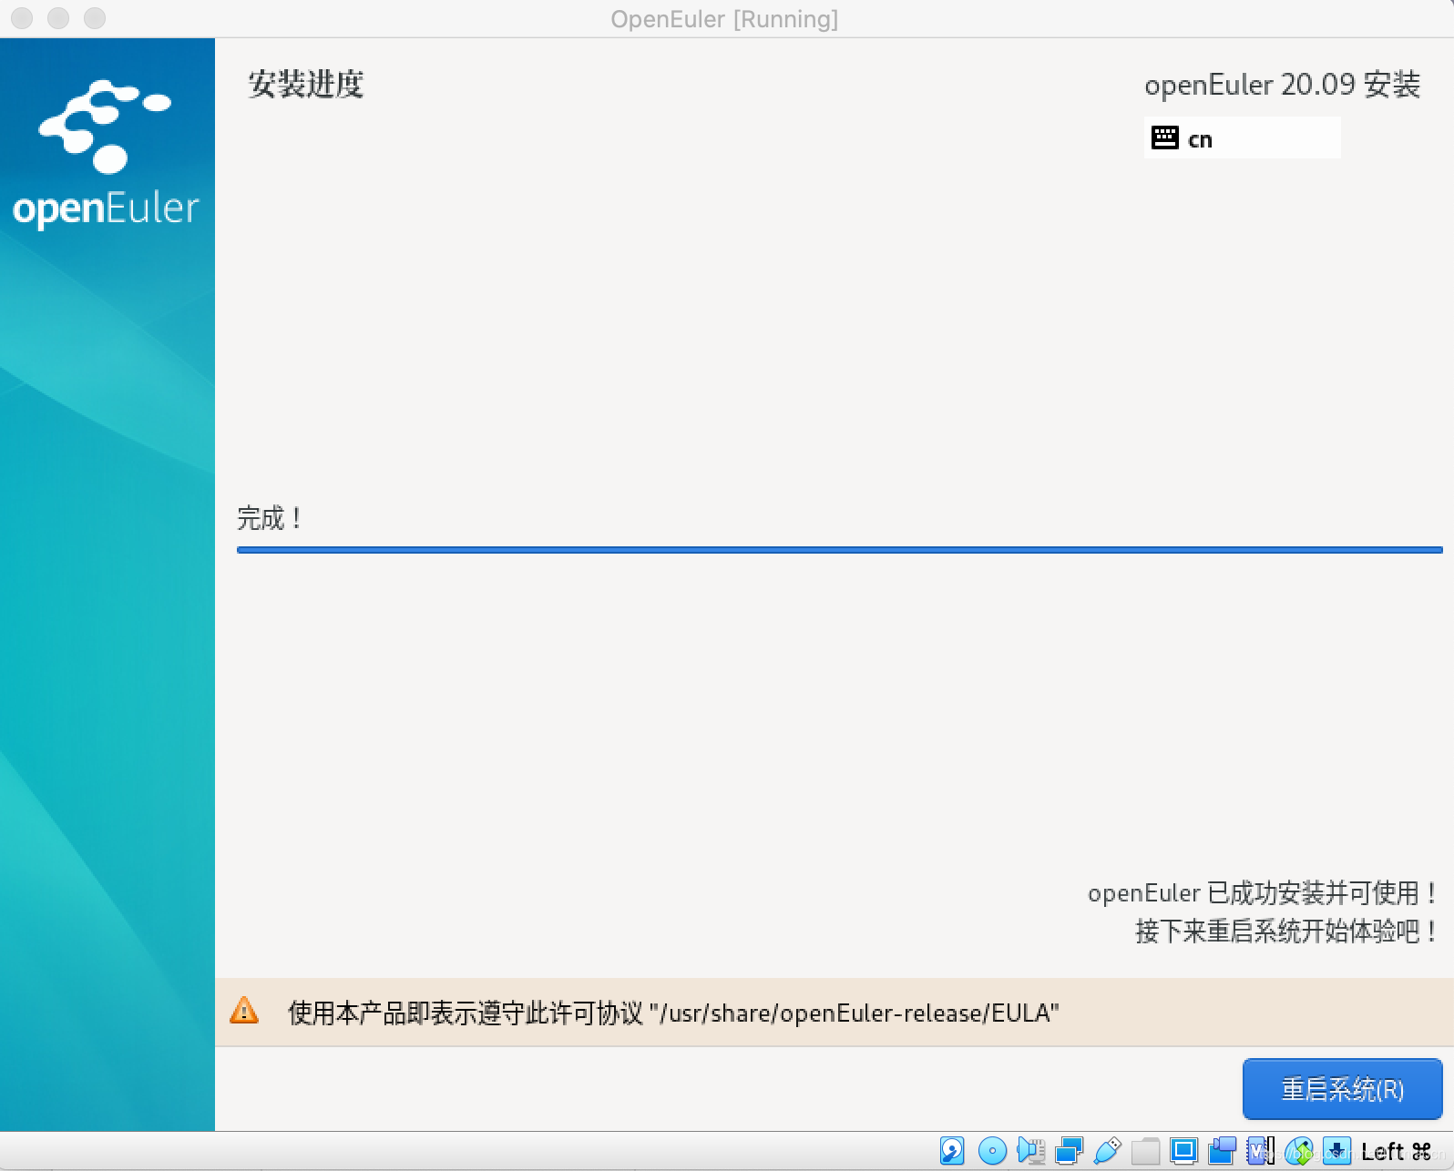Click the mouse integration status icon
Screen dimensions: 1454x1171
[1300, 1151]
